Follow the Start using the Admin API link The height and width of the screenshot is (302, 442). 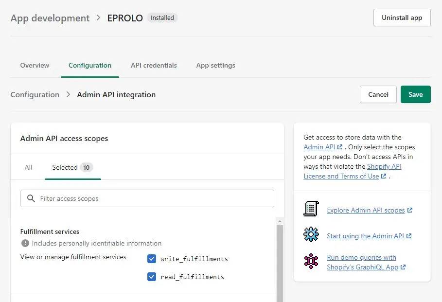tap(365, 236)
